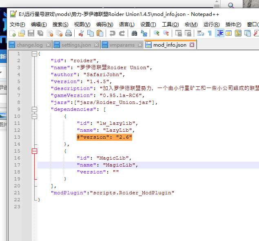
Task: Open Find with the binoculars icon
Action: 134,33
